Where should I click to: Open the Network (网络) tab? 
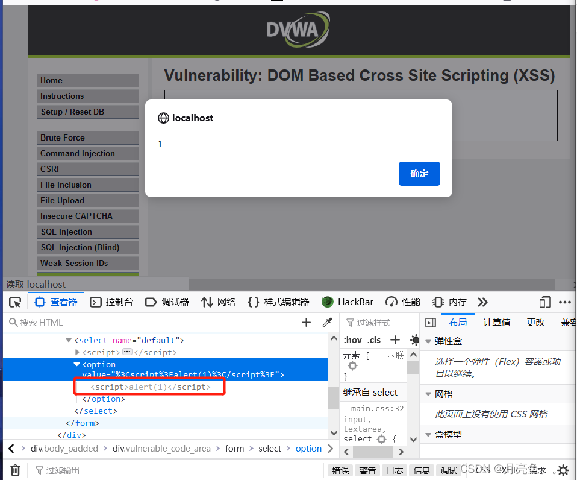click(x=218, y=302)
